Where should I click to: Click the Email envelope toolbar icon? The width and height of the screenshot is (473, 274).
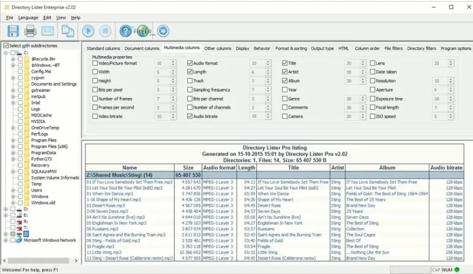[47, 31]
